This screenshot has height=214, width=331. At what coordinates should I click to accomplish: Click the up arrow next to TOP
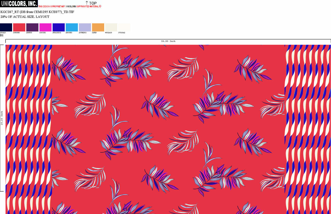click(87, 3)
